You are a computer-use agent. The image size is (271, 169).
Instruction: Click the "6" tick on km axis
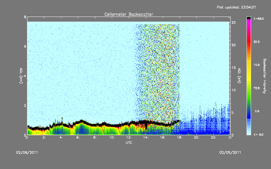point(25,46)
